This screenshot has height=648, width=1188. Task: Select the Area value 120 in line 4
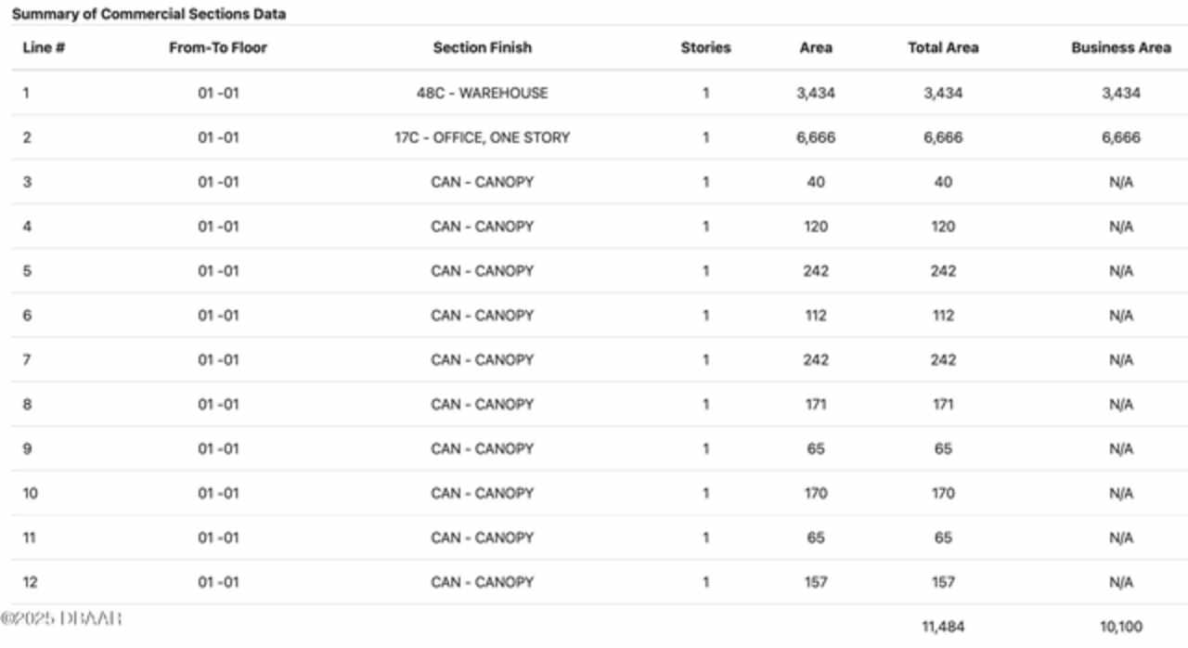point(816,227)
